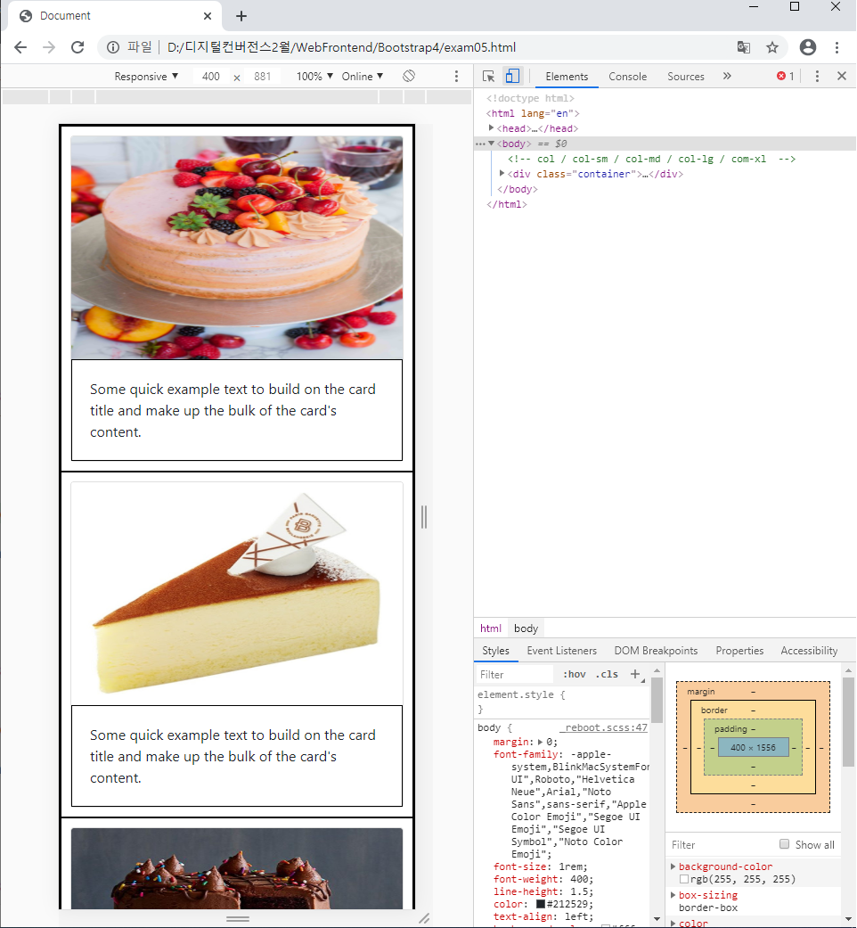Image resolution: width=857 pixels, height=928 pixels.
Task: Activate the inspect element picker
Action: [x=488, y=77]
